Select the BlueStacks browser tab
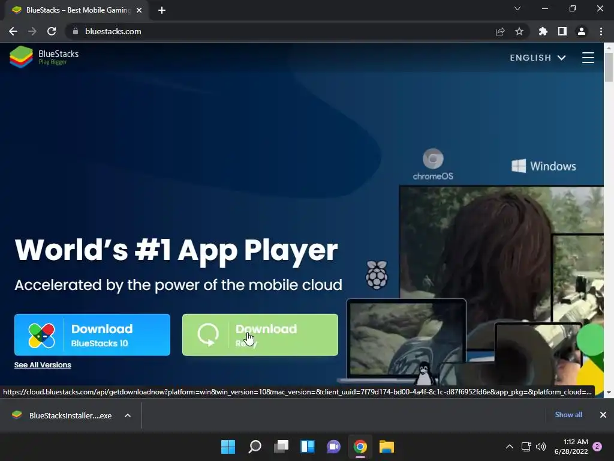Image resolution: width=614 pixels, height=461 pixels. coord(76,10)
